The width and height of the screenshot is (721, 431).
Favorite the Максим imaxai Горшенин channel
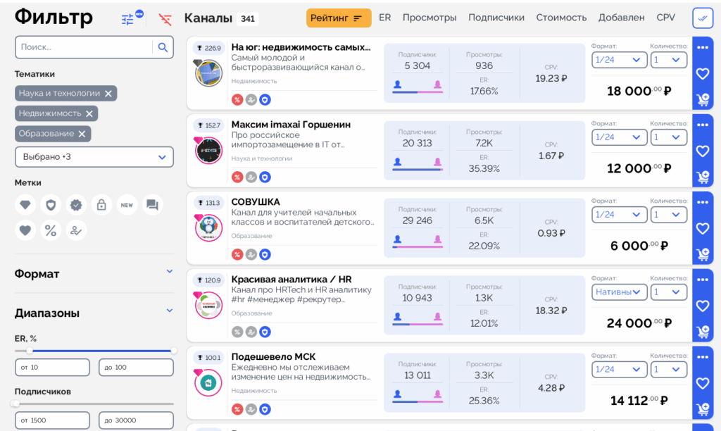tap(702, 151)
